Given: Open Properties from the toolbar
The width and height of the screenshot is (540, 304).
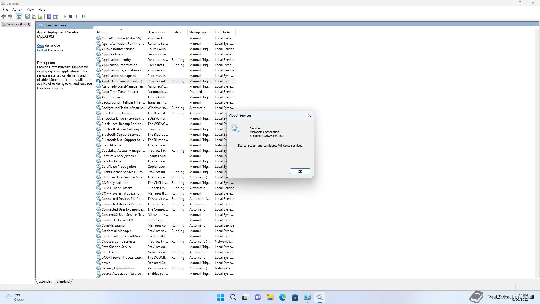Looking at the screenshot, I should [27, 16].
